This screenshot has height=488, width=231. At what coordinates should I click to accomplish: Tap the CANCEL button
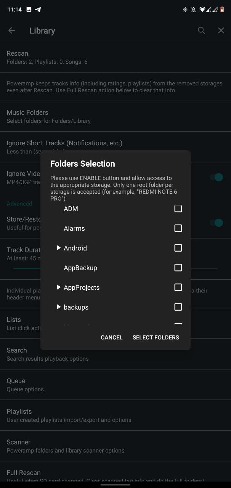112,337
